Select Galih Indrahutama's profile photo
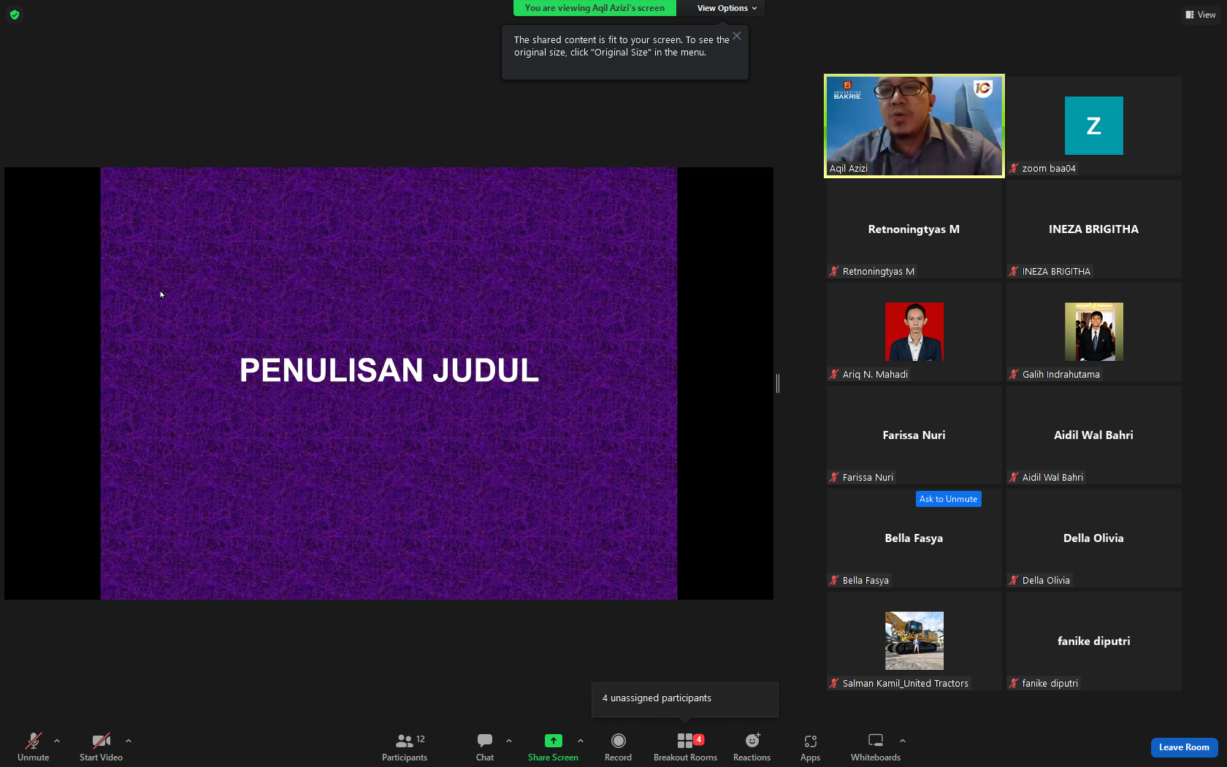Image resolution: width=1227 pixels, height=767 pixels. point(1093,332)
